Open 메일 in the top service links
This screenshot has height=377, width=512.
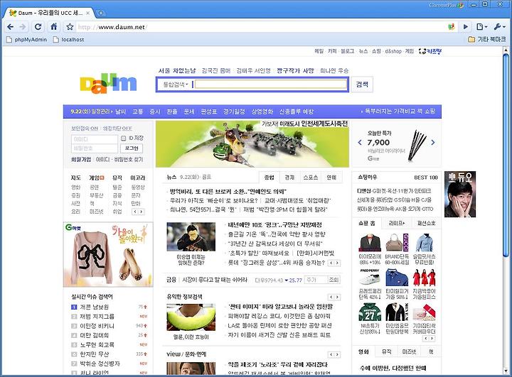(x=319, y=51)
